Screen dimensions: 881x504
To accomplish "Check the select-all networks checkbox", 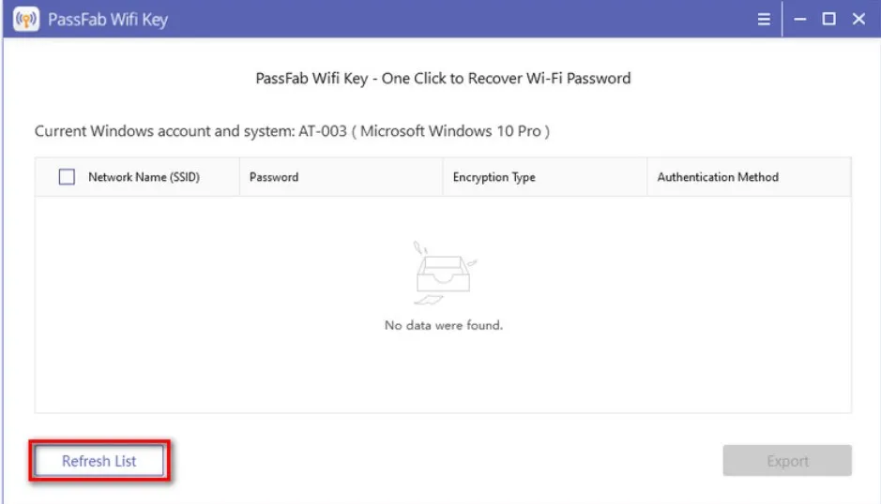I will click(x=67, y=177).
